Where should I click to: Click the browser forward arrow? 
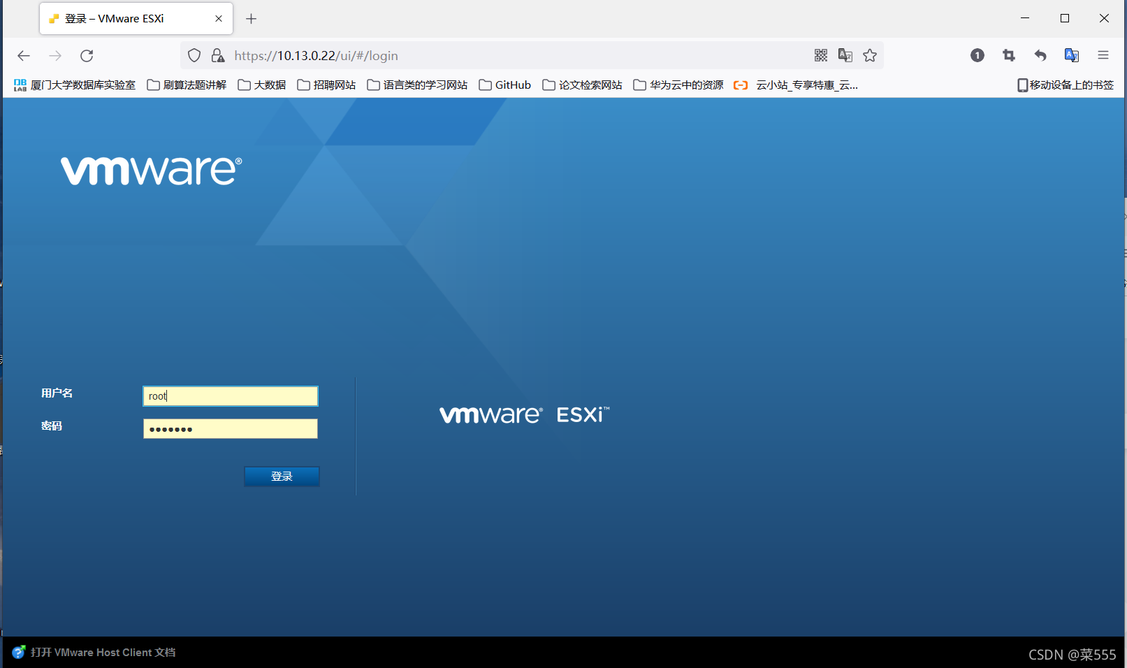point(55,56)
